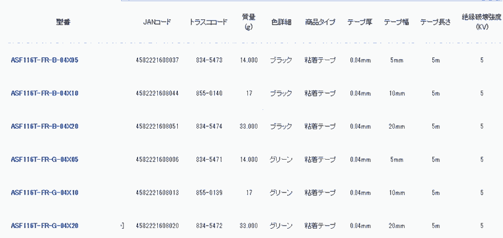Click the ASF116T-FR-G-04X20 model link

tap(44, 226)
